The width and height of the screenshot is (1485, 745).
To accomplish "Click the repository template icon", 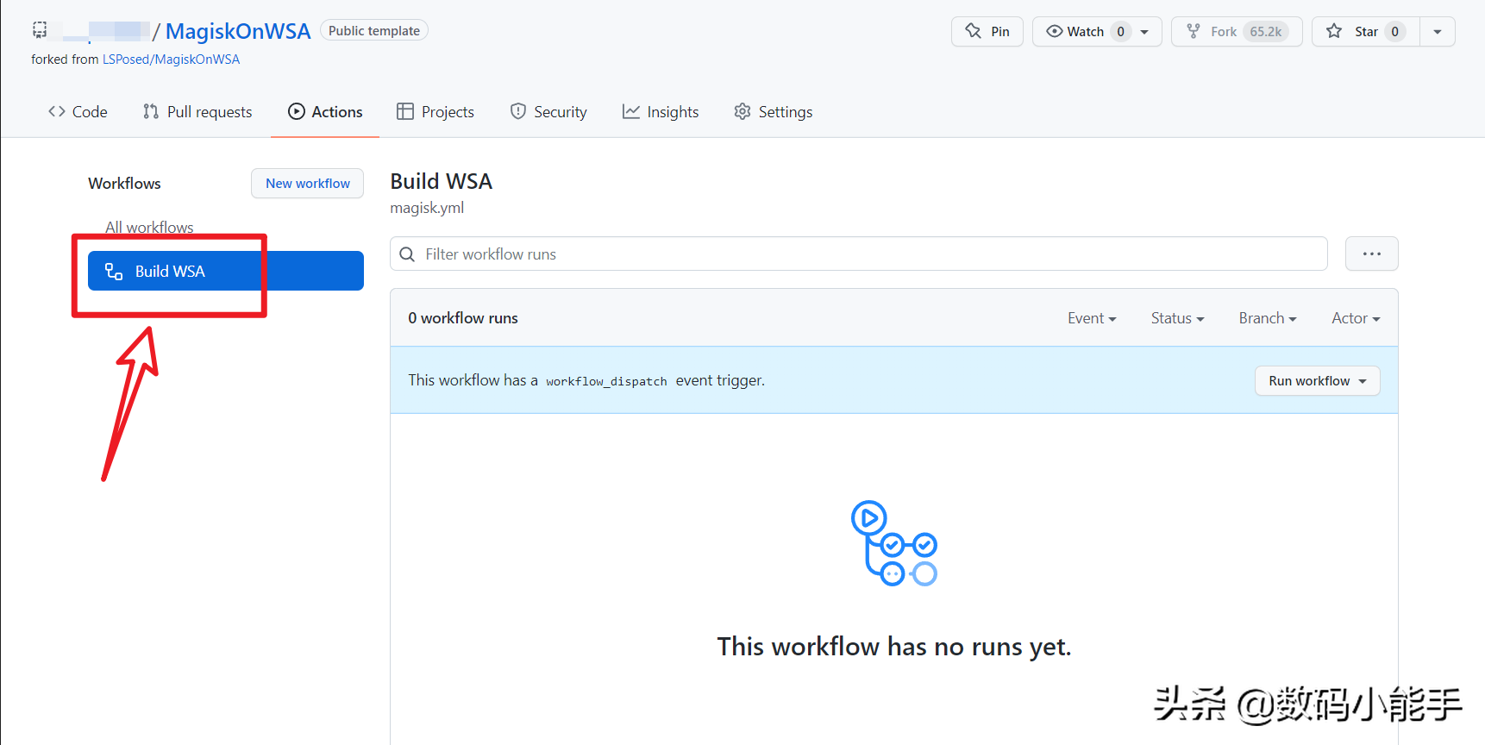I will tap(40, 30).
